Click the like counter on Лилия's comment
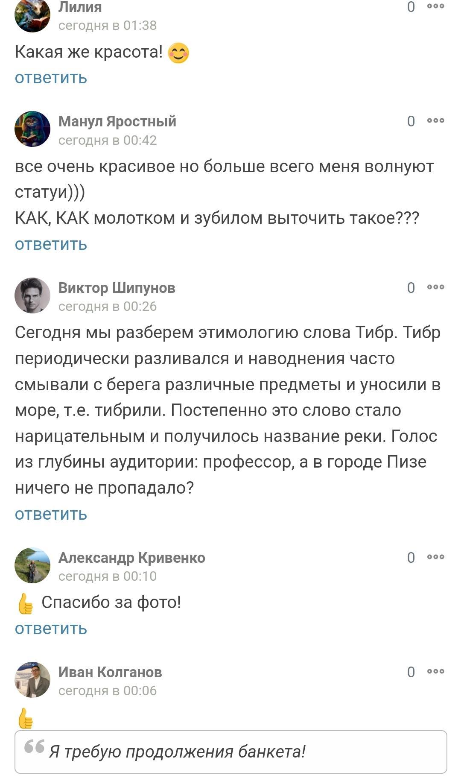The image size is (461, 784). coord(411,7)
